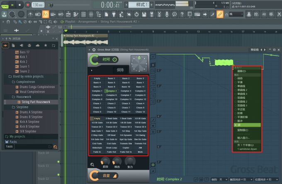This screenshot has height=184, width=282.
Task: Click the main volume slider knob
Action: click(51, 5)
